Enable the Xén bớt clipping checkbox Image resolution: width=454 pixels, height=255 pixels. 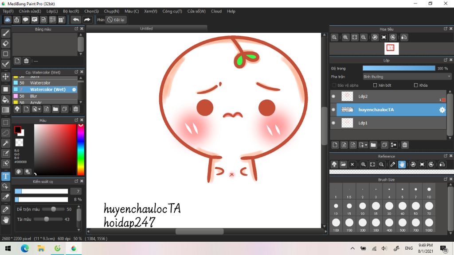pyautogui.click(x=375, y=85)
